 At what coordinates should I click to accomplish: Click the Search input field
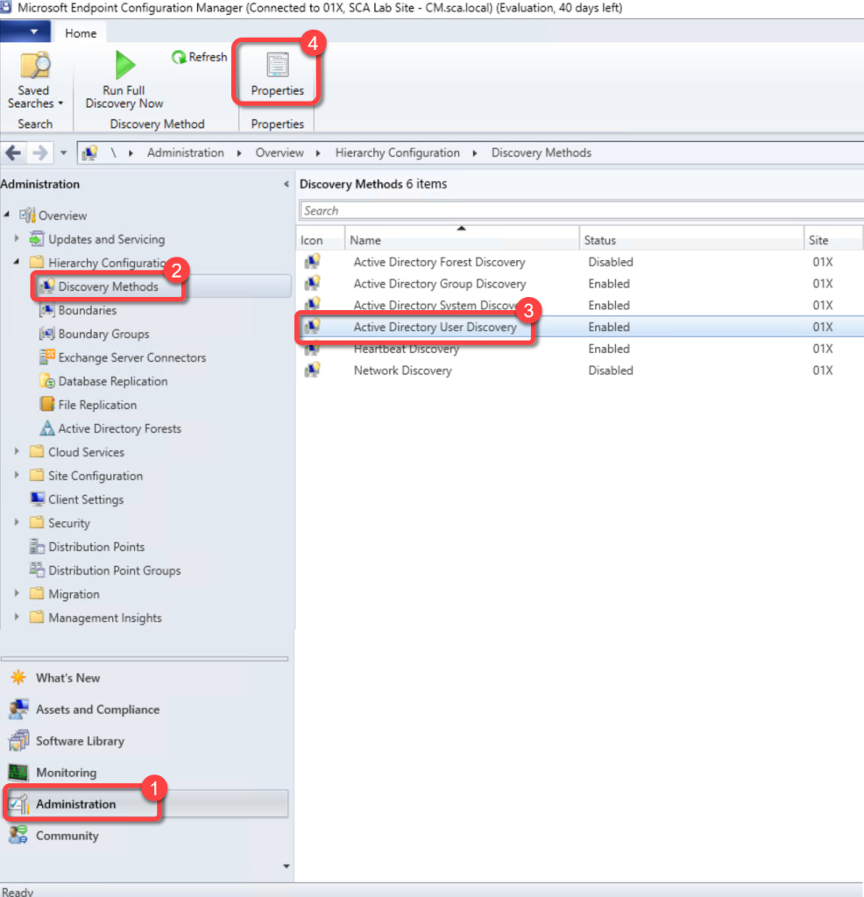tap(578, 211)
